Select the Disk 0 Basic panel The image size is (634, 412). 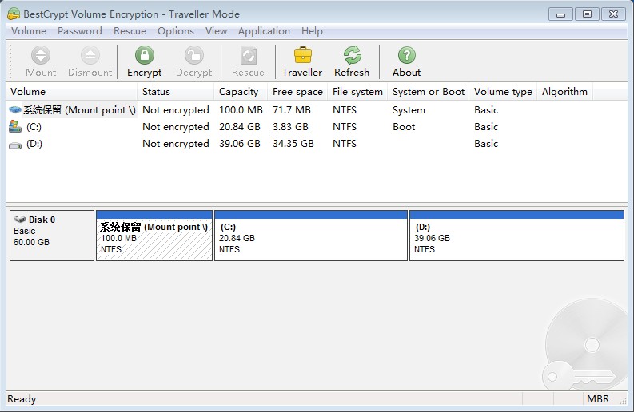pyautogui.click(x=52, y=235)
